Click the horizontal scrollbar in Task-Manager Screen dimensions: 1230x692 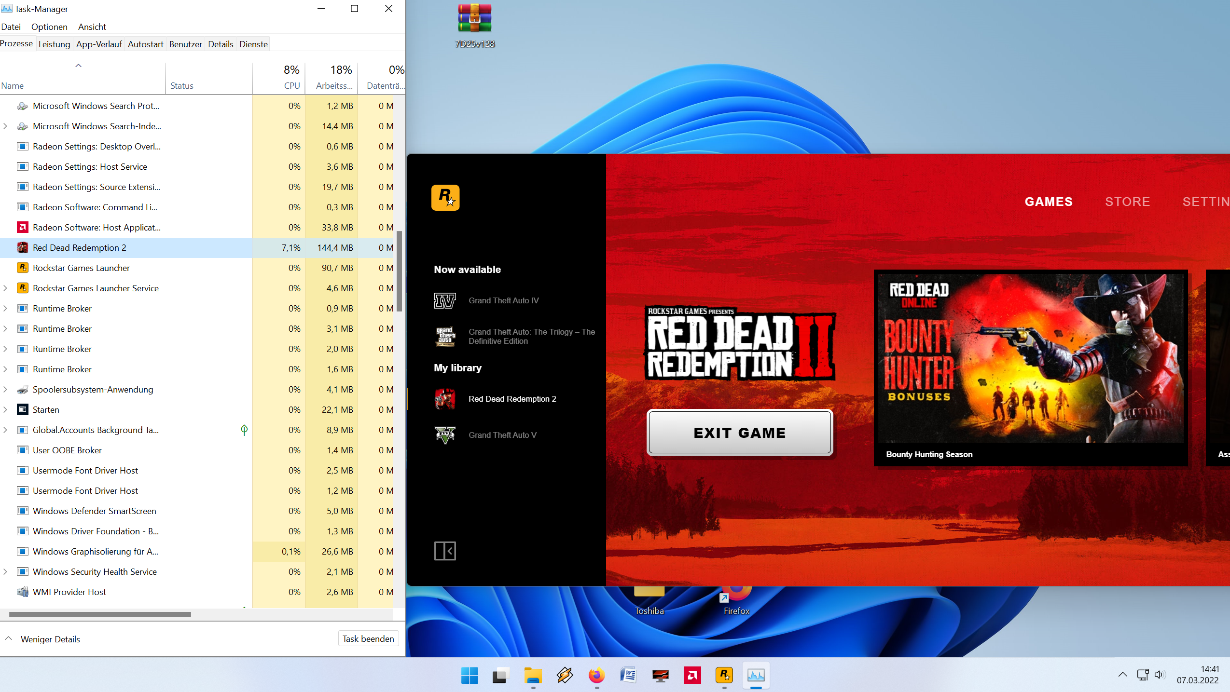[x=100, y=614]
